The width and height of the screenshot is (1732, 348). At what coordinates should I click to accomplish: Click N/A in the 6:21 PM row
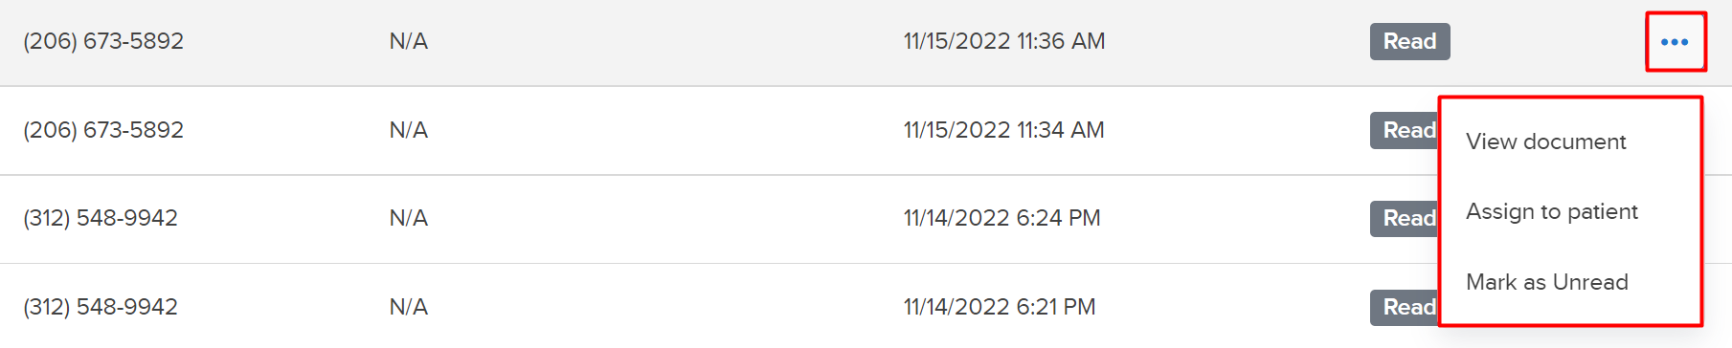pos(409,307)
